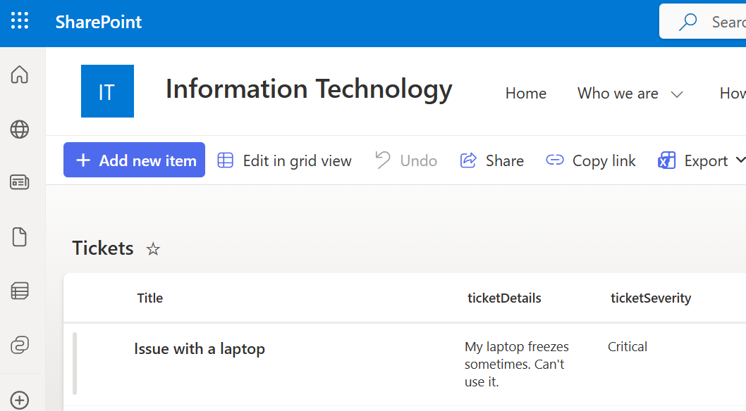
Task: Click Share in the command bar
Action: (x=492, y=160)
